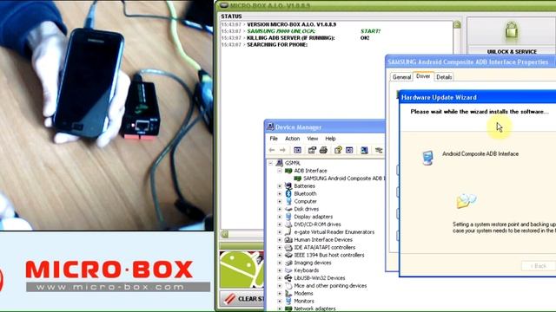Screen dimensions: 556x312
Task: Collapse the GSMXL root node
Action: pos(271,163)
